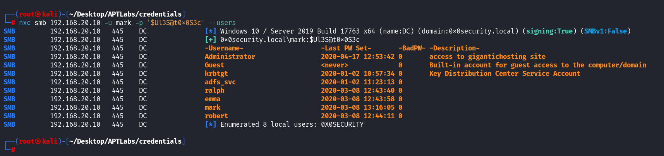This screenshot has width=664, height=156.
Task: Click the -Description- column header
Action: (x=455, y=48)
